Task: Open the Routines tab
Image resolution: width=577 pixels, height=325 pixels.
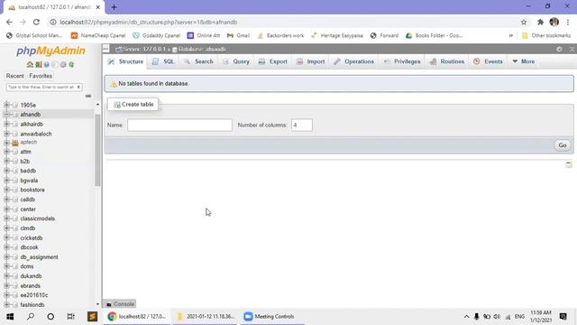Action: [447, 61]
